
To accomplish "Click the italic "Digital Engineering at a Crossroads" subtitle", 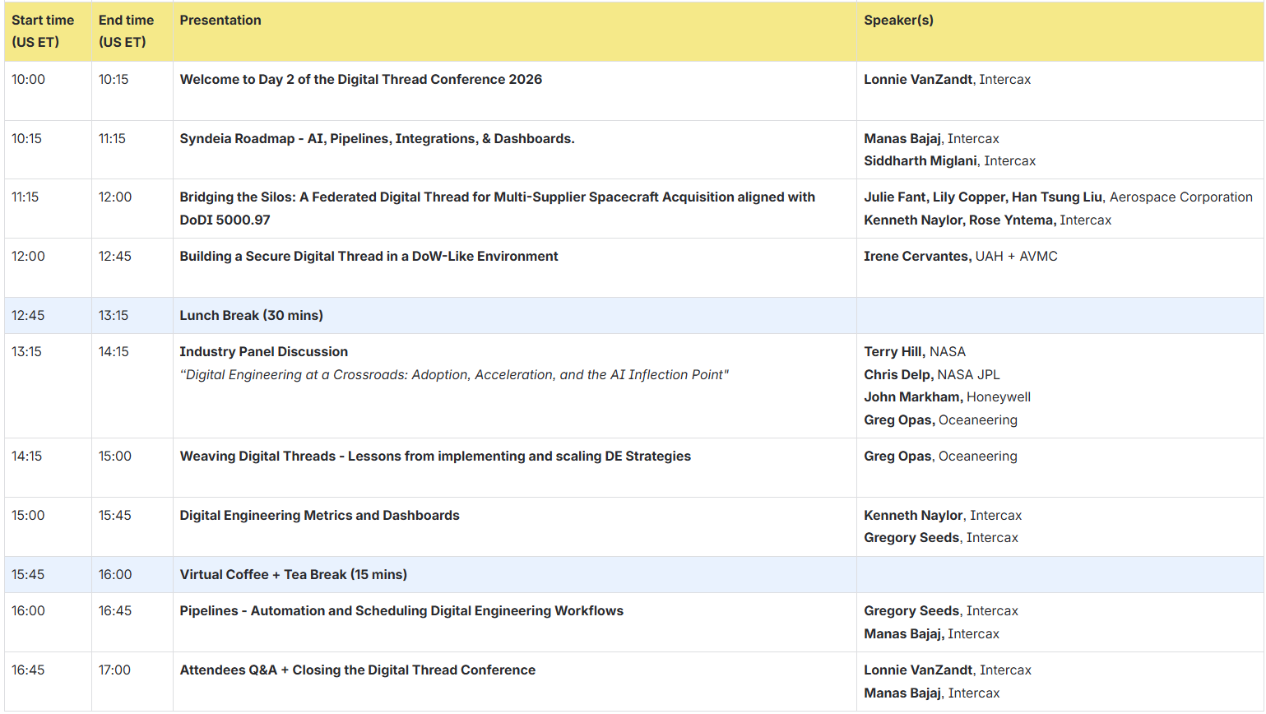I will 454,375.
